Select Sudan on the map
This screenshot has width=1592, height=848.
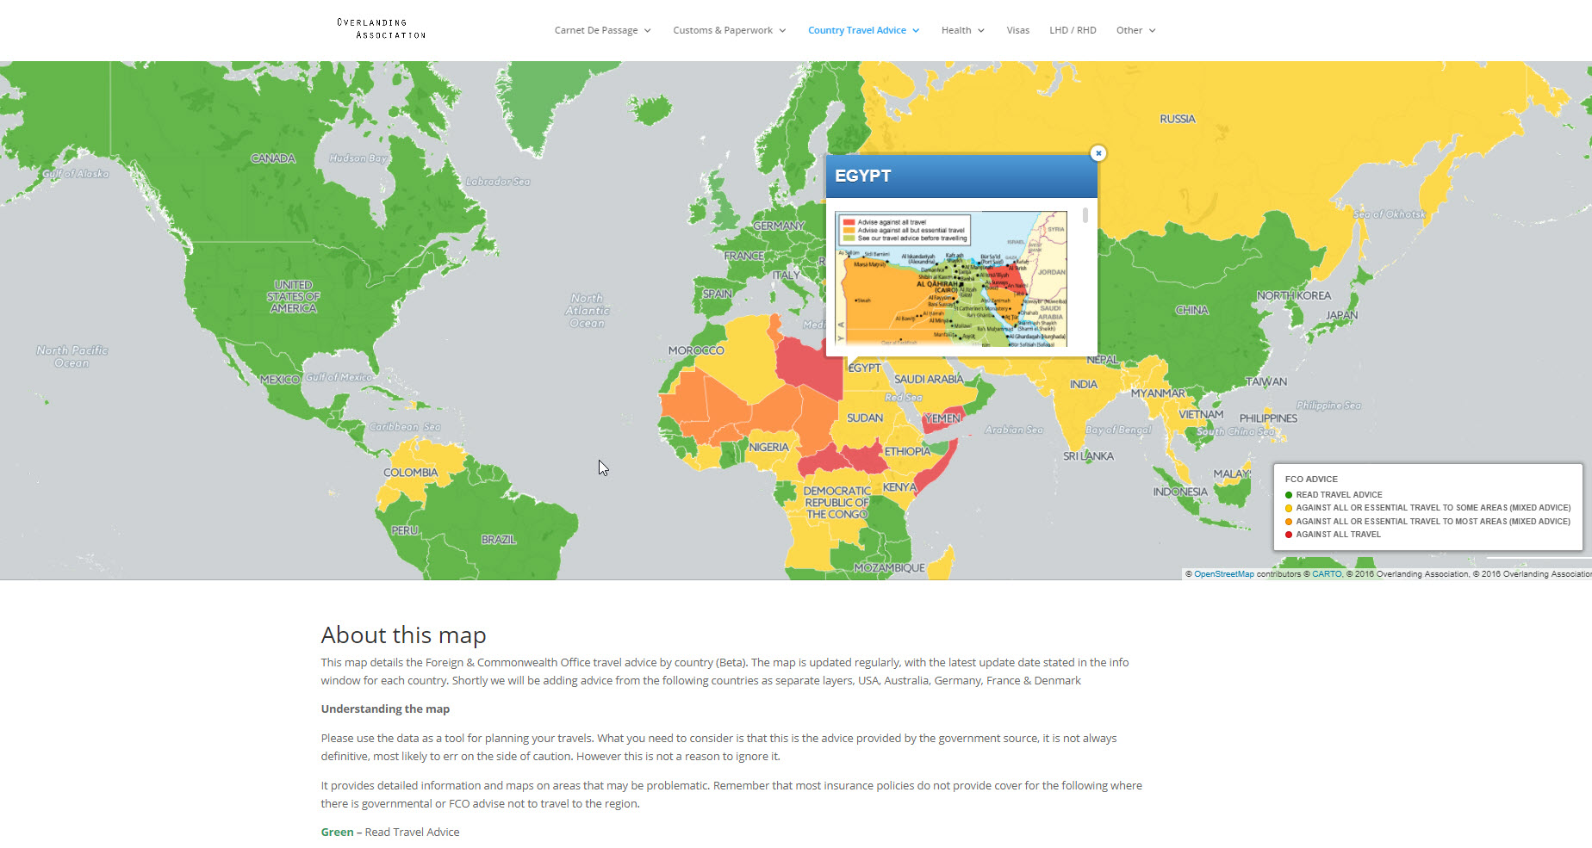pos(865,418)
